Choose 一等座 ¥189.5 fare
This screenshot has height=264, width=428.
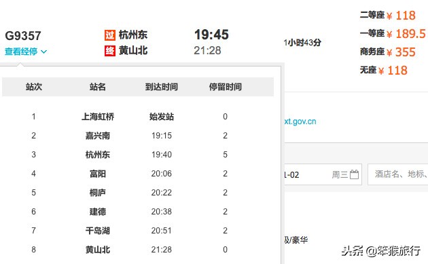coord(393,33)
